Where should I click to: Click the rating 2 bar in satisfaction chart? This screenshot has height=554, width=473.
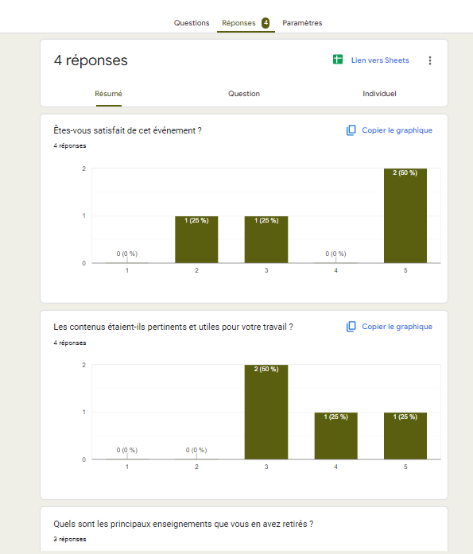[196, 239]
